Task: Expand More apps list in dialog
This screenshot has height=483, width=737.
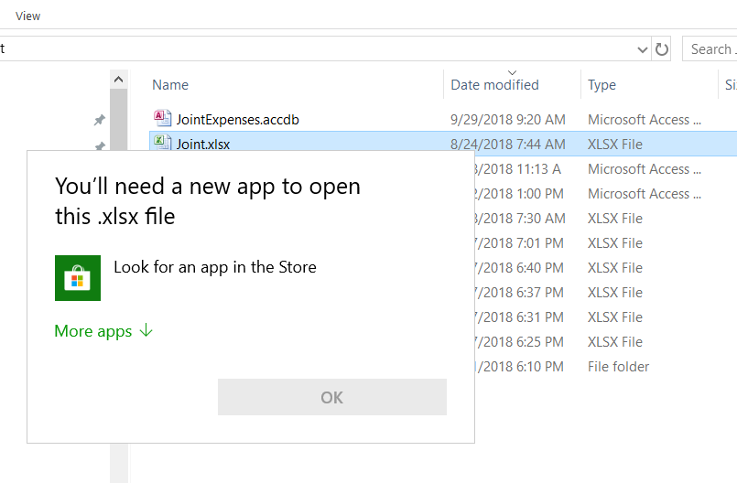Action: (103, 331)
